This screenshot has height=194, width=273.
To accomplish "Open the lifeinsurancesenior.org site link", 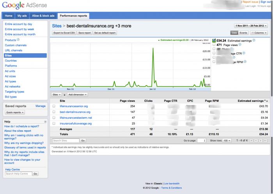I will click(74, 106).
